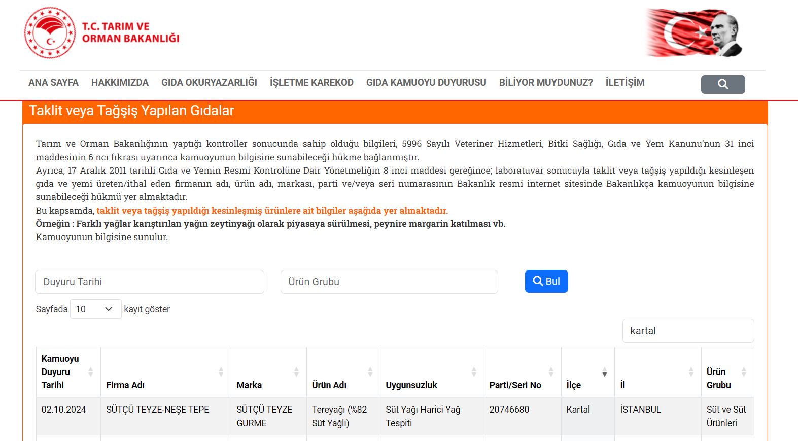Click the magnifier search icon button
Screen dimensions: 798x441
pos(722,84)
